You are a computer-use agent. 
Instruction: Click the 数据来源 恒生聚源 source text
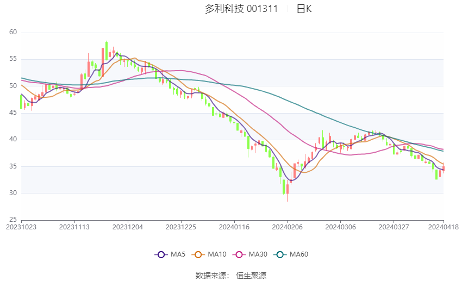click(231, 276)
